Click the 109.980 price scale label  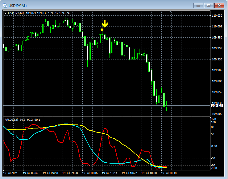[217, 38]
